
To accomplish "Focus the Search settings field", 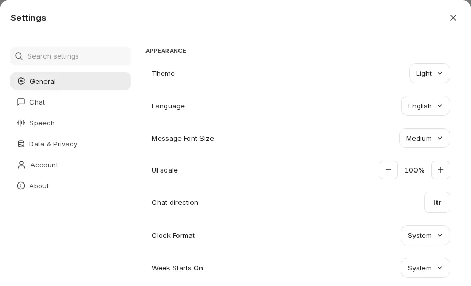I will click(71, 56).
